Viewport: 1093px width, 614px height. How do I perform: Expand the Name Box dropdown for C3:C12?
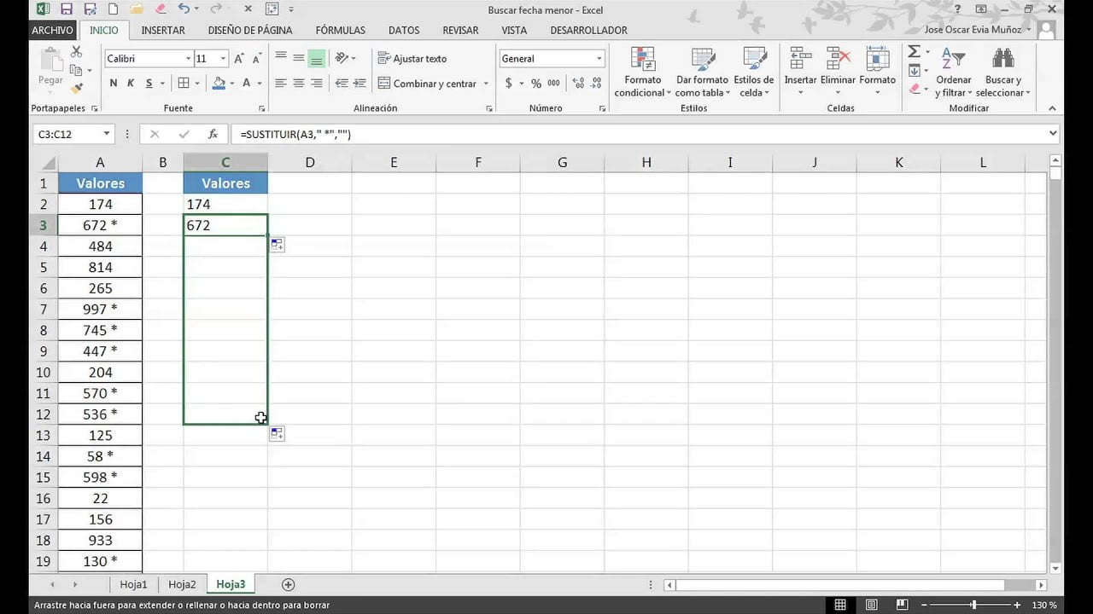107,134
